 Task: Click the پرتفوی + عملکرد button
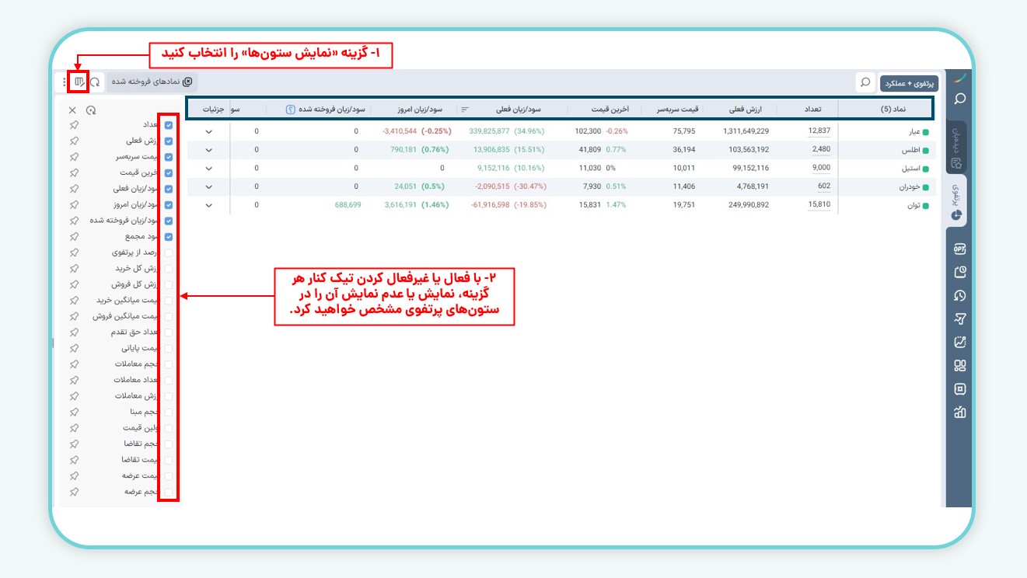(909, 82)
